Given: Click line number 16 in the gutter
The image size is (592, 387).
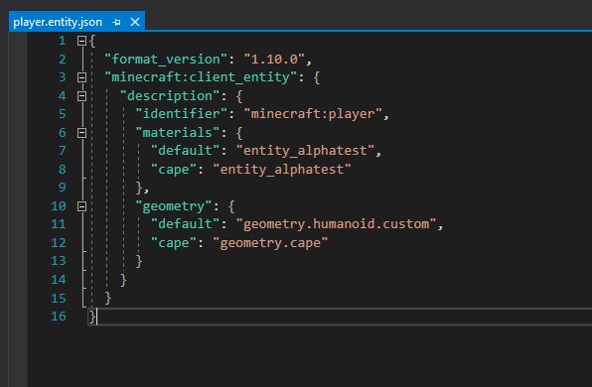Looking at the screenshot, I should click(59, 317).
